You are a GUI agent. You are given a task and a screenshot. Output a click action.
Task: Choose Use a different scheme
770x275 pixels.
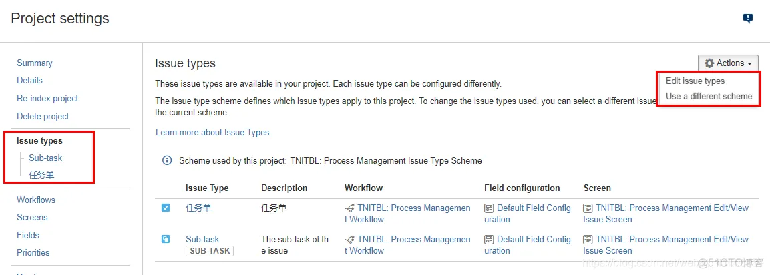(x=709, y=96)
